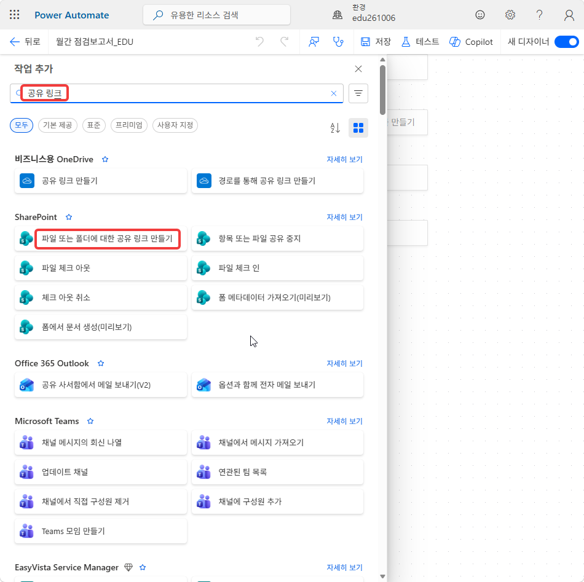Click the flow title 월간 점검보고서_EDU
Screen dimensions: 584x582
(95, 42)
